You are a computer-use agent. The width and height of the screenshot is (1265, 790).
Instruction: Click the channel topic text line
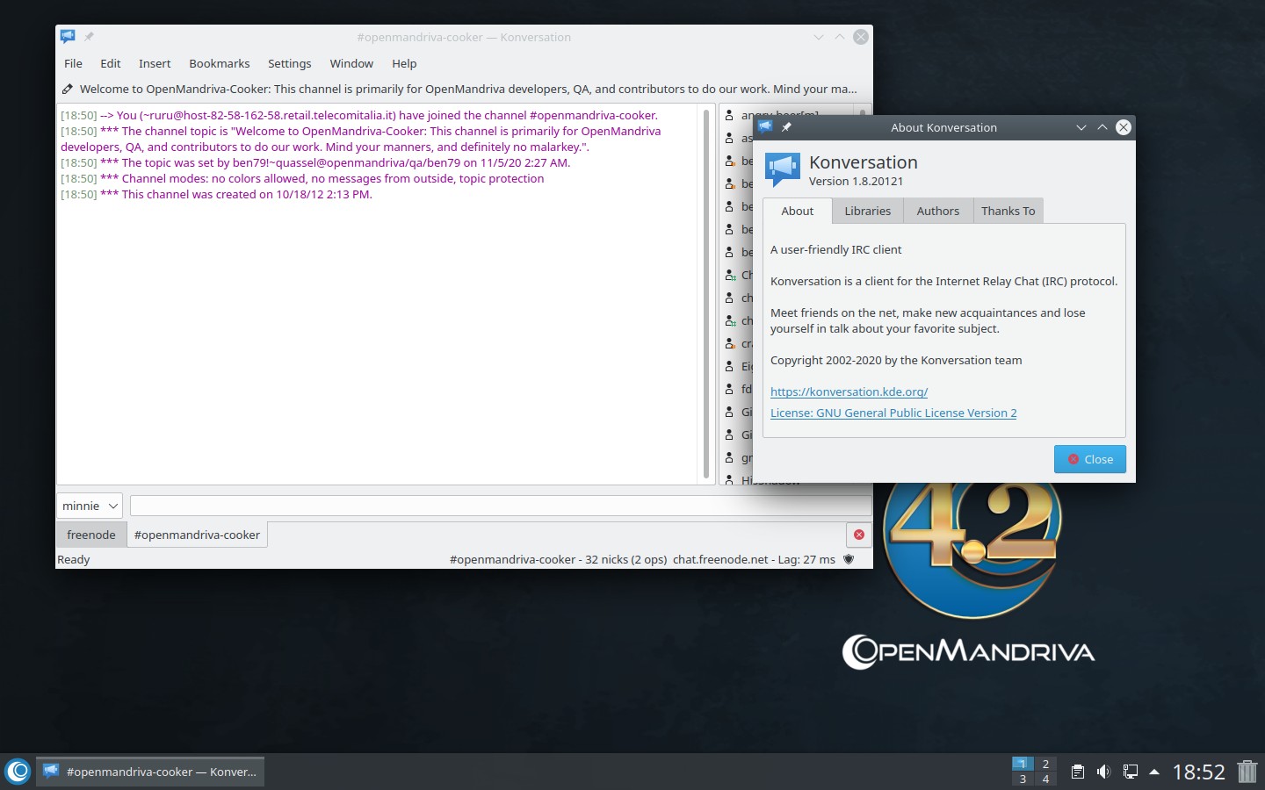468,89
